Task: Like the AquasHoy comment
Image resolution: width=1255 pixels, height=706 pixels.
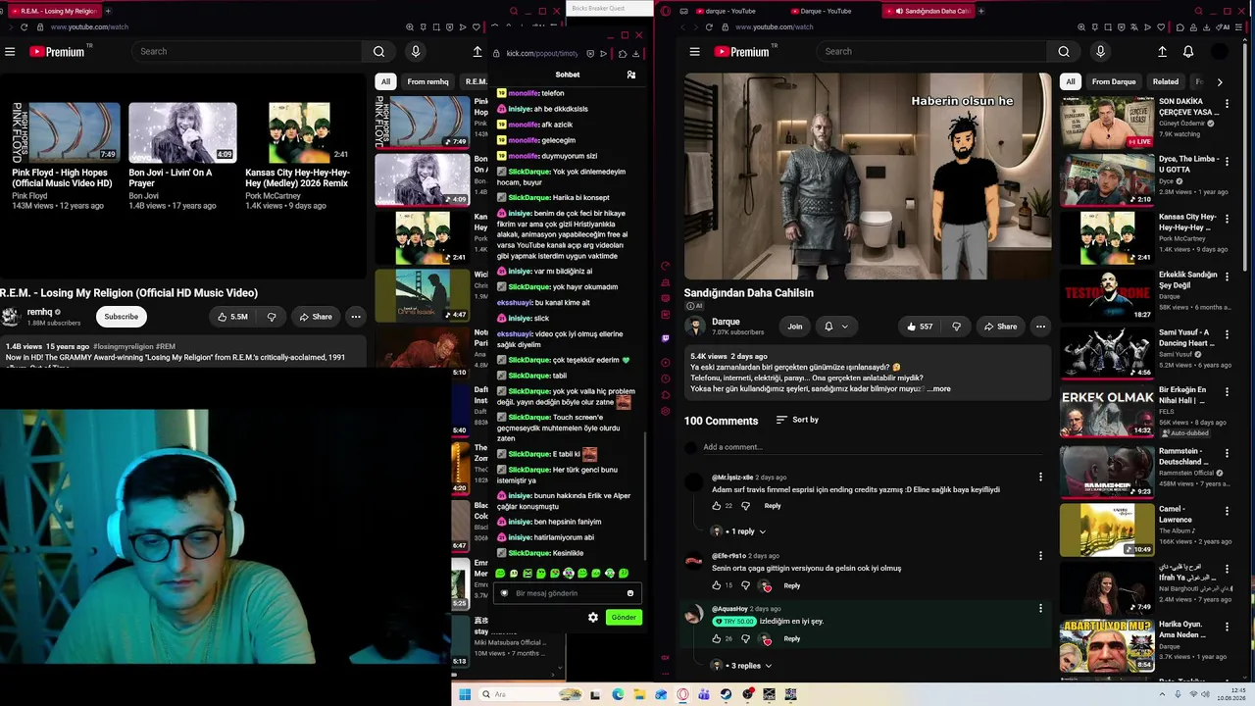Action: (x=717, y=638)
